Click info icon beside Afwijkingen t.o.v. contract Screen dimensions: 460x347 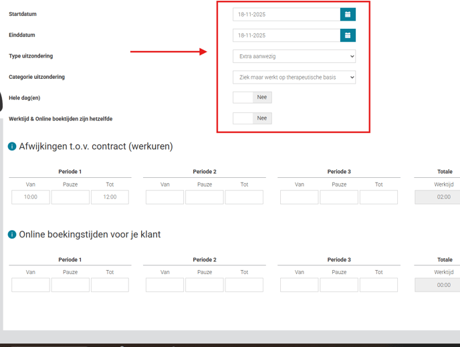click(x=12, y=146)
